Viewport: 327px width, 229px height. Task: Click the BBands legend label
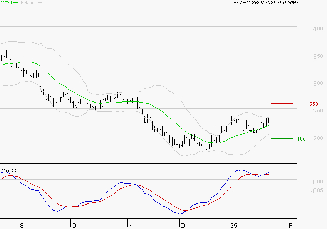pyautogui.click(x=29, y=3)
